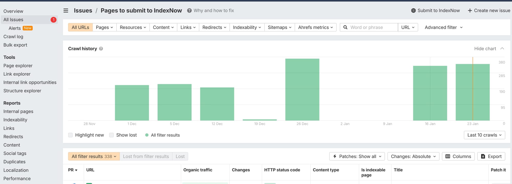This screenshot has height=184, width=512.
Task: Tick the Show lost checkbox
Action: pyautogui.click(x=112, y=135)
